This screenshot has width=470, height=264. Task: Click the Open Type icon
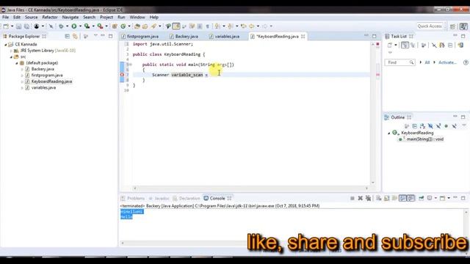tap(137, 26)
